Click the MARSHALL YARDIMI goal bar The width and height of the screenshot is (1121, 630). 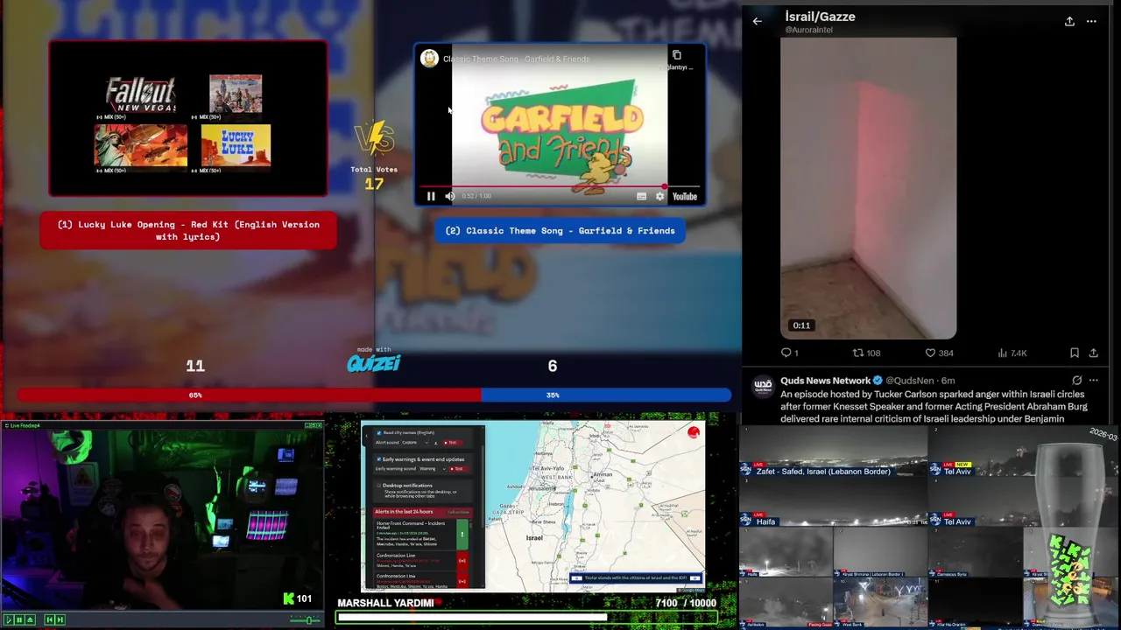pos(526,618)
